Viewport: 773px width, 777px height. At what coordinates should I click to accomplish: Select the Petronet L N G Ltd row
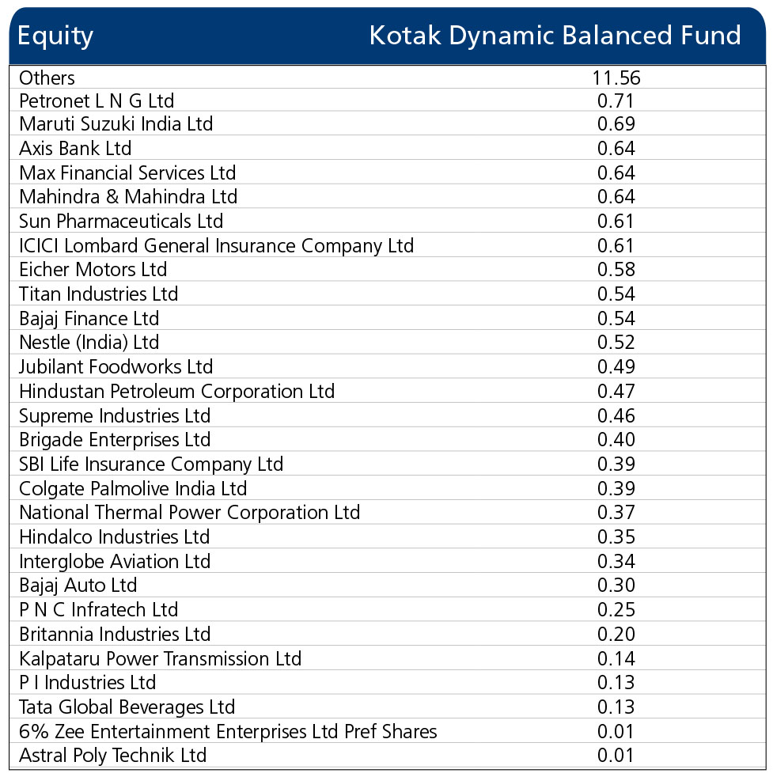coord(388,100)
